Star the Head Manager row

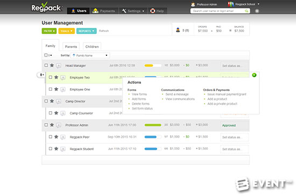[x=52, y=66]
